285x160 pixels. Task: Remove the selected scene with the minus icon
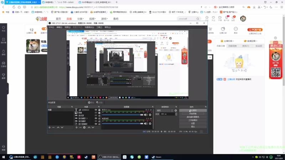[x=53, y=128]
